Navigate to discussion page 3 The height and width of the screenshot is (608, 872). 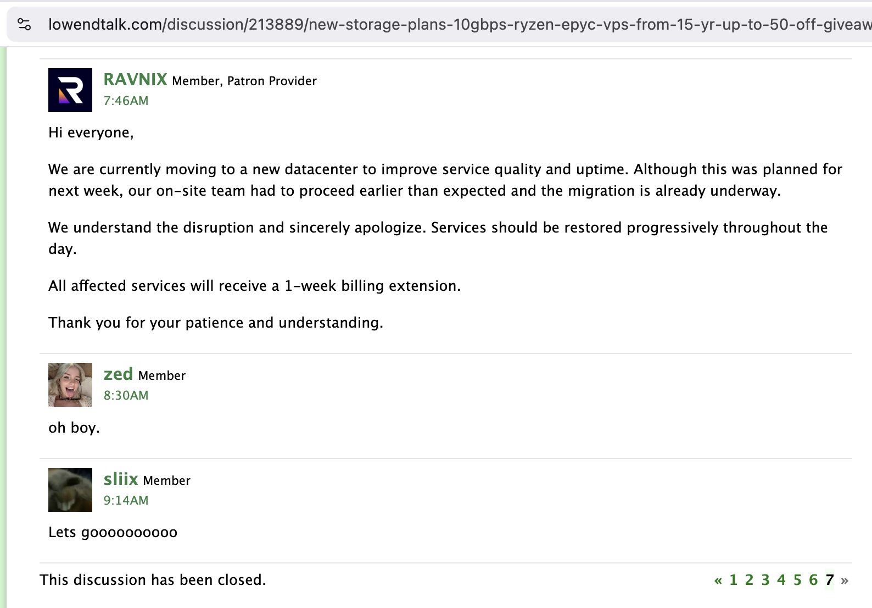(765, 580)
